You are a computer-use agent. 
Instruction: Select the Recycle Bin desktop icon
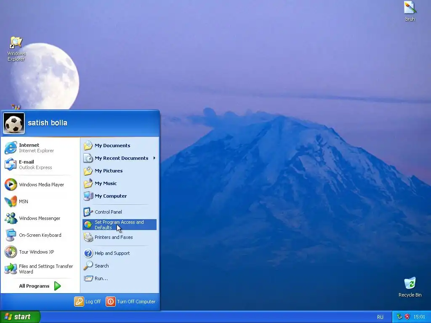click(x=410, y=287)
